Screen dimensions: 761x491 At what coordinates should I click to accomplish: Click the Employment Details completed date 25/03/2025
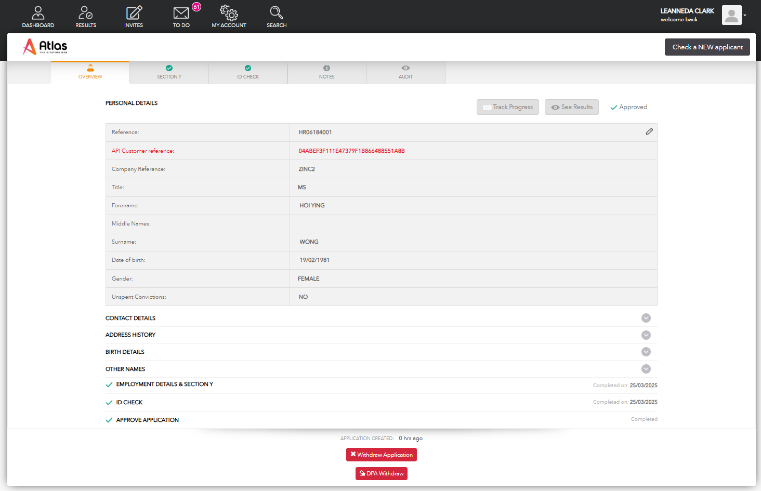[x=644, y=386]
